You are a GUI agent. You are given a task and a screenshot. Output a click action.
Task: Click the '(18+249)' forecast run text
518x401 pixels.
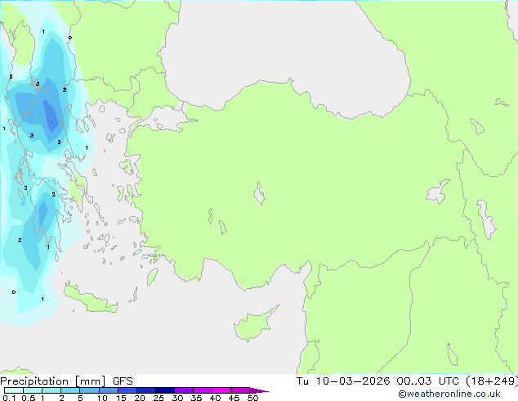(x=492, y=381)
